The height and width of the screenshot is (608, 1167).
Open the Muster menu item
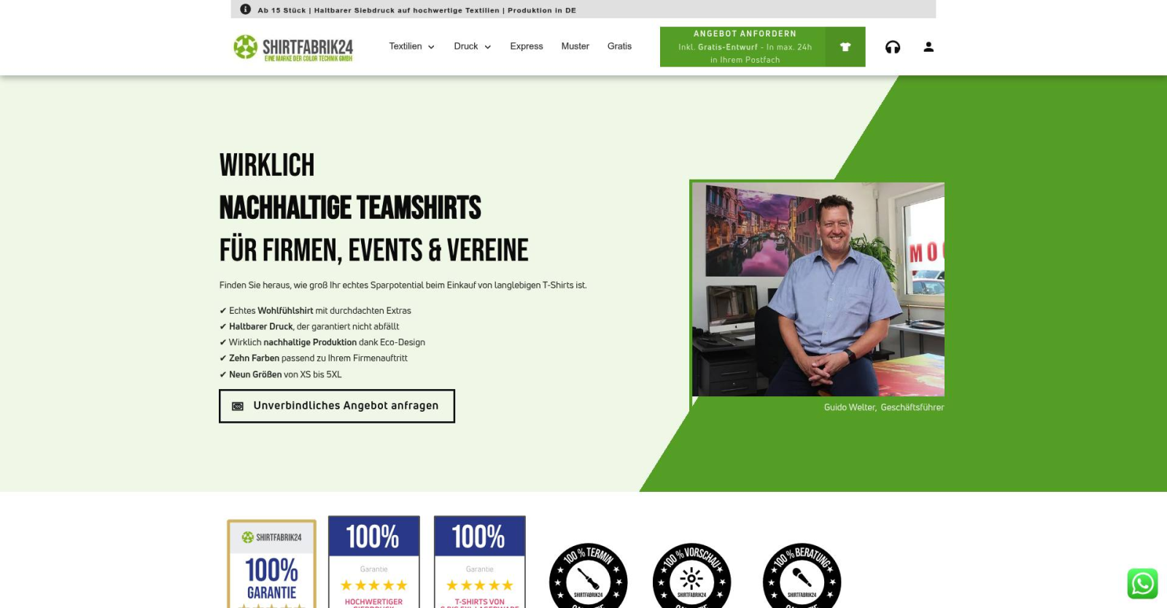coord(575,46)
